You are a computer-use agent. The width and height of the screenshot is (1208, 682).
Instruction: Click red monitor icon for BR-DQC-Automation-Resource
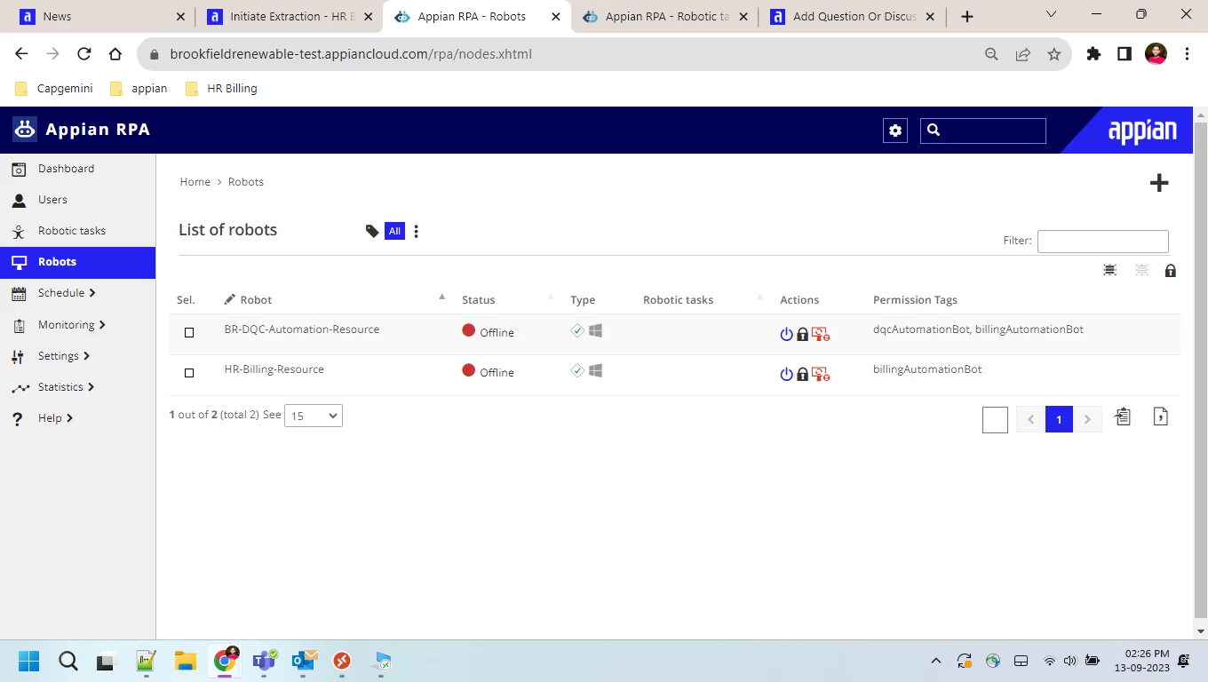coord(820,335)
